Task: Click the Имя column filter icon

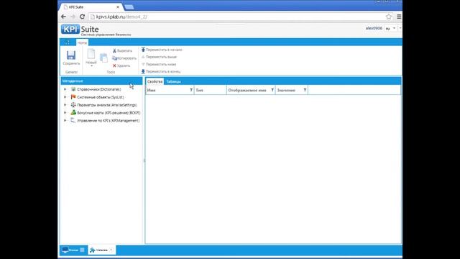Action: [191, 90]
